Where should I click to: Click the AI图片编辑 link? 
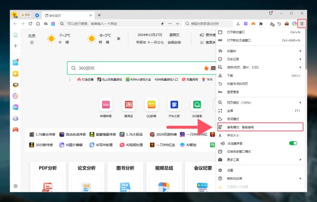71,145
